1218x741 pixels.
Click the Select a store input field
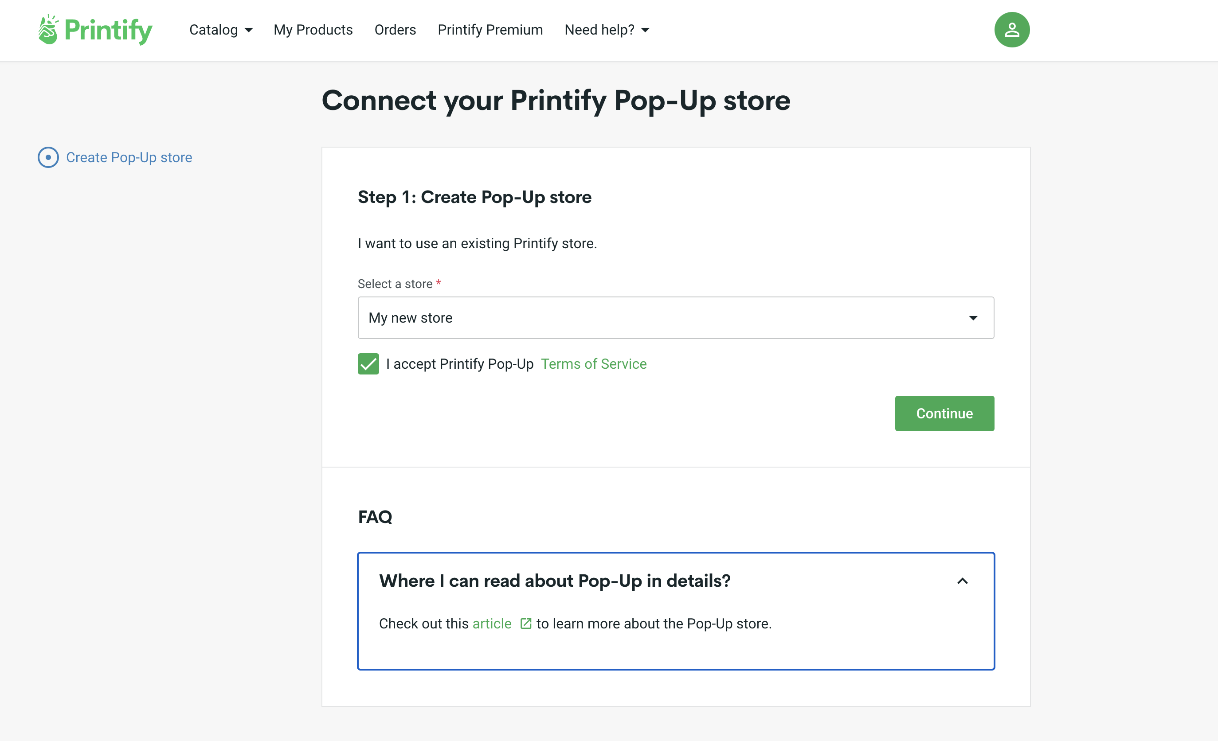[x=676, y=317]
